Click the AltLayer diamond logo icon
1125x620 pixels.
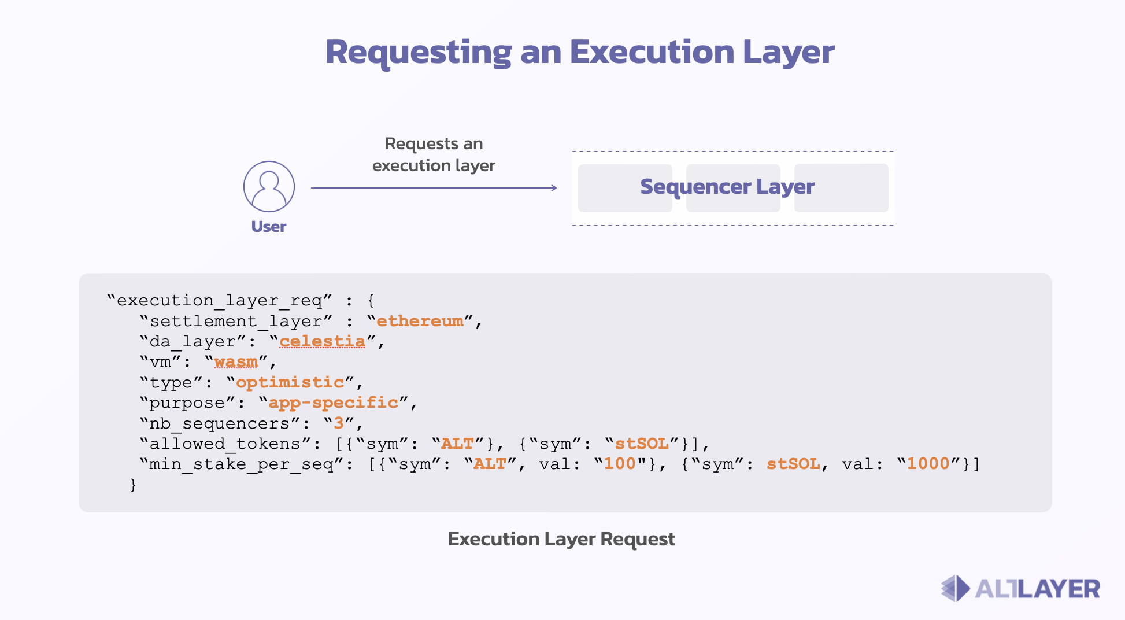pyautogui.click(x=956, y=589)
